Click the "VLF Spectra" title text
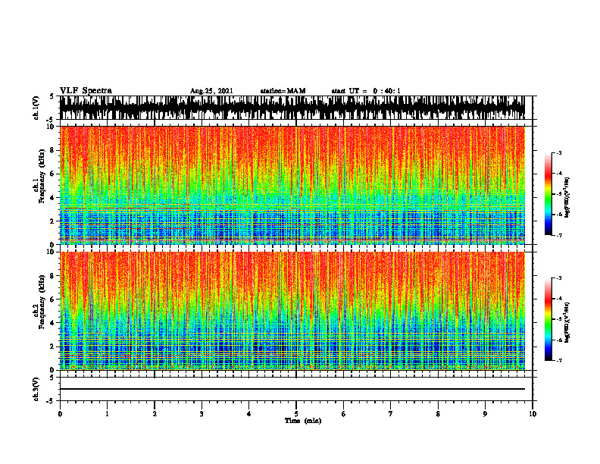This screenshot has height=464, width=600. [86, 91]
